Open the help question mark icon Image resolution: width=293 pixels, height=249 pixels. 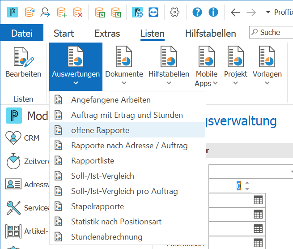point(197,12)
